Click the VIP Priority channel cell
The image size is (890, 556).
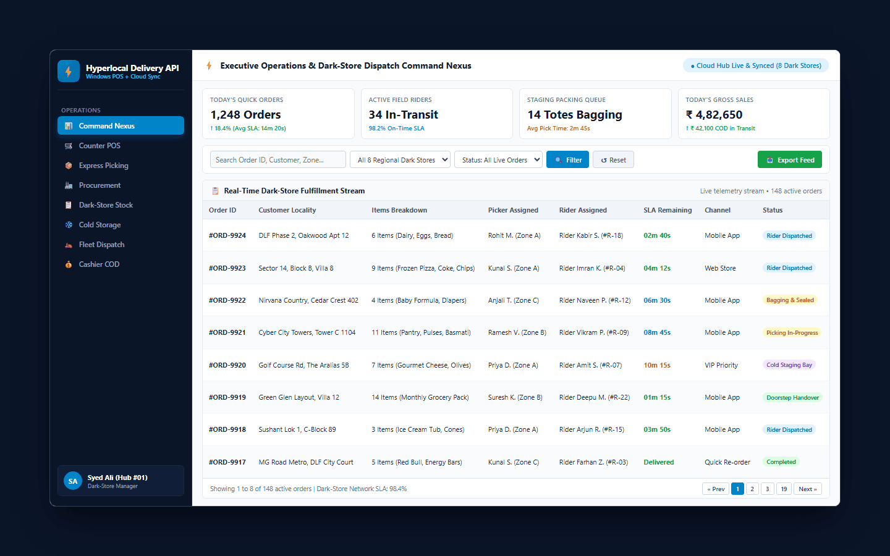[x=721, y=365]
